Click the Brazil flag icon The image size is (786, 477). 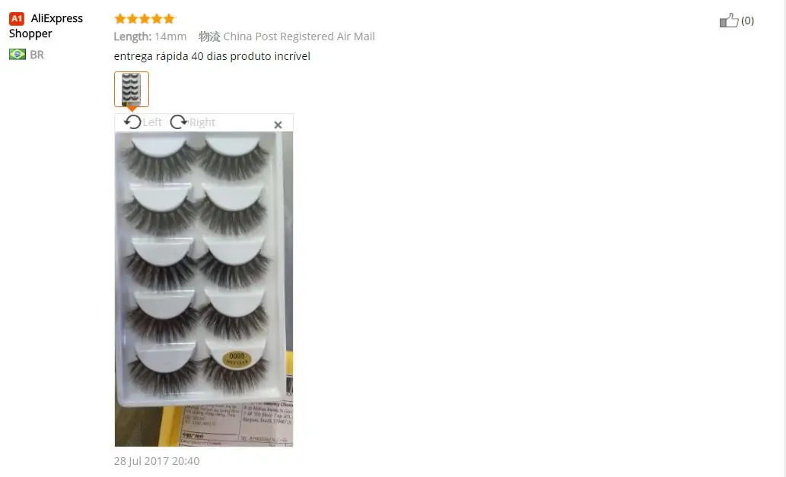17,54
